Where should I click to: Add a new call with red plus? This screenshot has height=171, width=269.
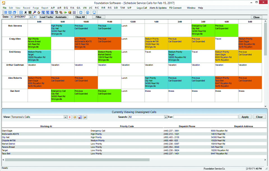coord(70,117)
